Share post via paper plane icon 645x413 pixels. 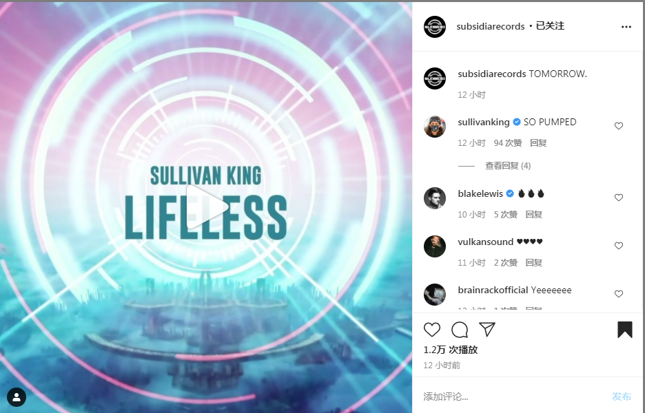(x=487, y=330)
